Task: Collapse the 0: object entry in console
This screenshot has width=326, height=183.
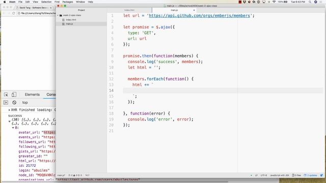Action: (x=13, y=128)
